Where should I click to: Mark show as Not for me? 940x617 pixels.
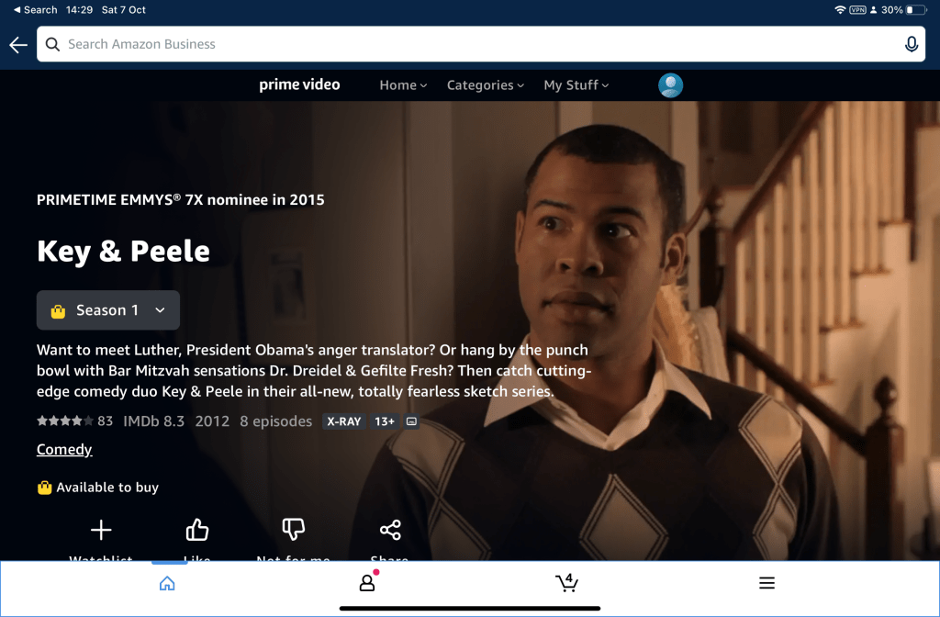(x=293, y=540)
